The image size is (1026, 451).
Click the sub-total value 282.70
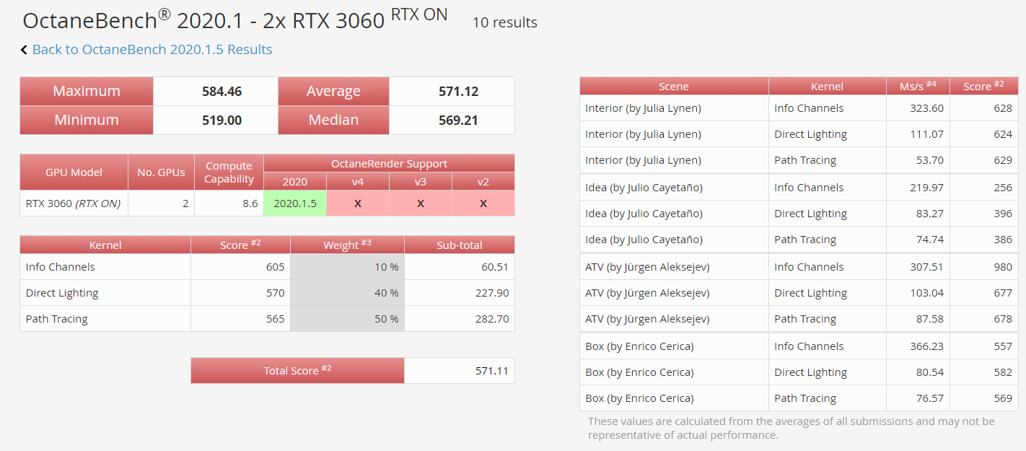(492, 319)
